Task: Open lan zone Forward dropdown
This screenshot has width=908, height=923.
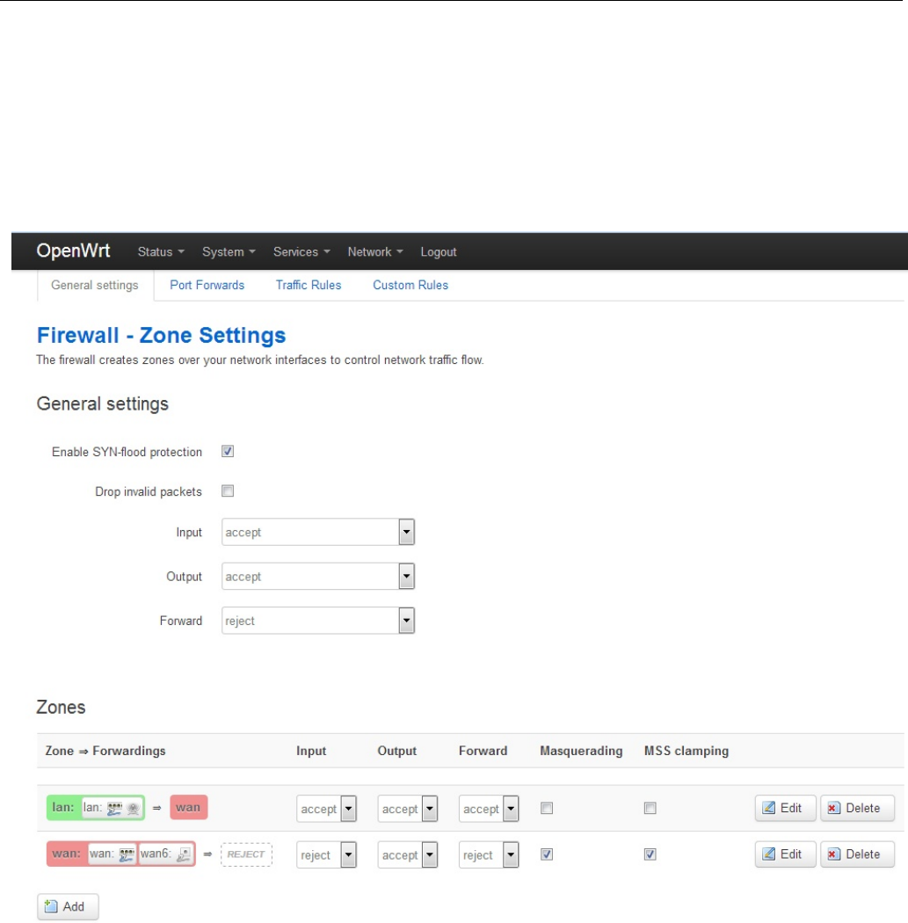Action: point(489,808)
